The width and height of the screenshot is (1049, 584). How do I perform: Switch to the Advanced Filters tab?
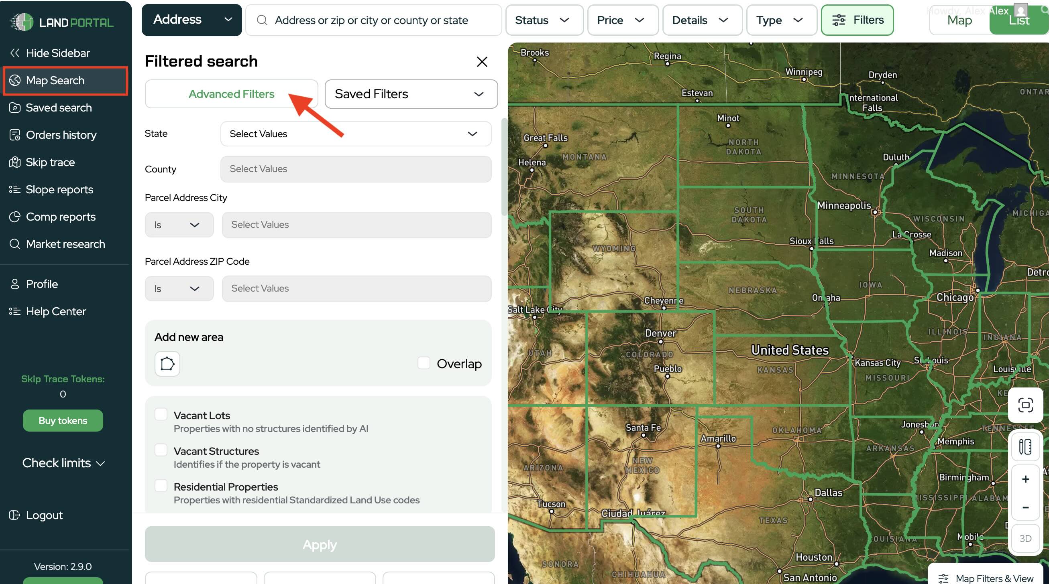click(x=231, y=94)
